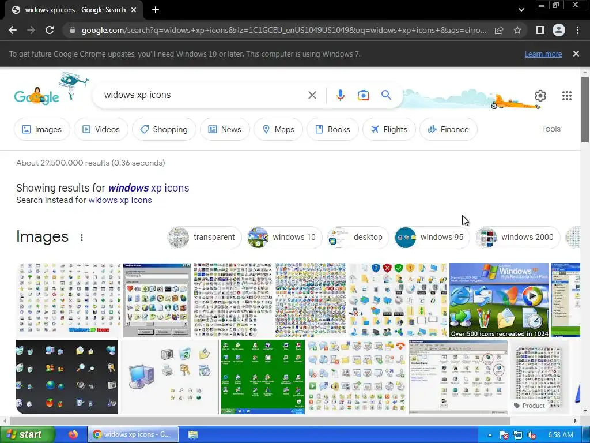This screenshot has width=590, height=443.
Task: Open the Windows start button
Action: [x=27, y=434]
